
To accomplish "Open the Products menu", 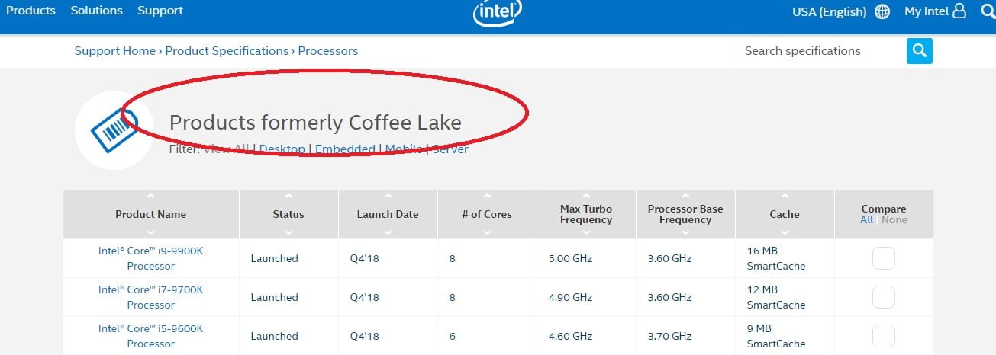I will (x=31, y=11).
